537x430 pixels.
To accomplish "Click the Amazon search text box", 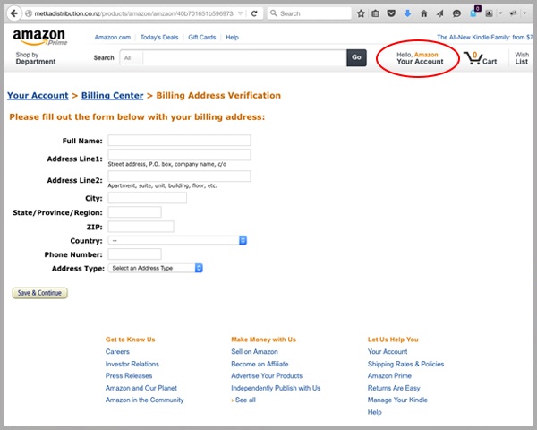I will 244,58.
